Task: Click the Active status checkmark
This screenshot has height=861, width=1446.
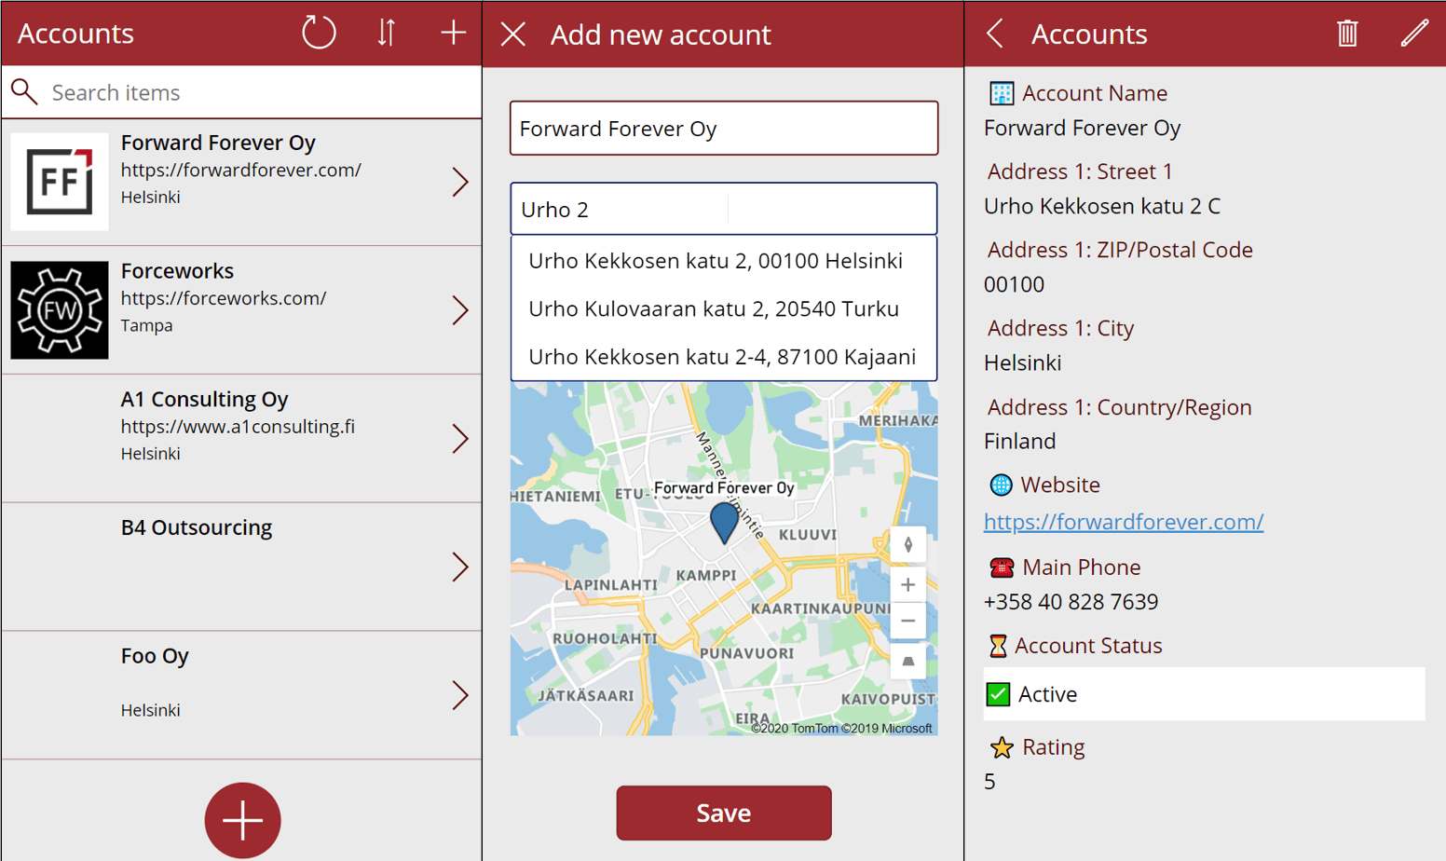Action: pos(1000,693)
